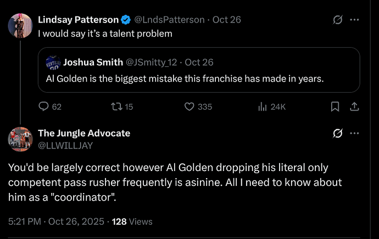The image size is (379, 239).
Task: Visit the @LndsPatterson handle
Action: [x=170, y=20]
